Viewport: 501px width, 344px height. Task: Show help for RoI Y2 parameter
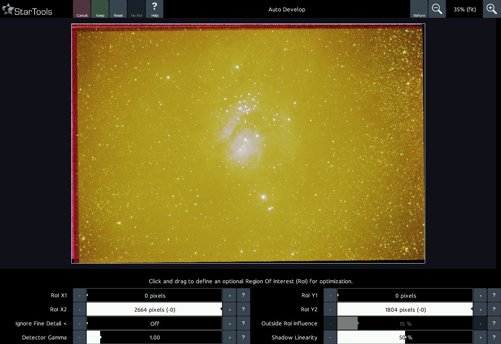pos(494,309)
